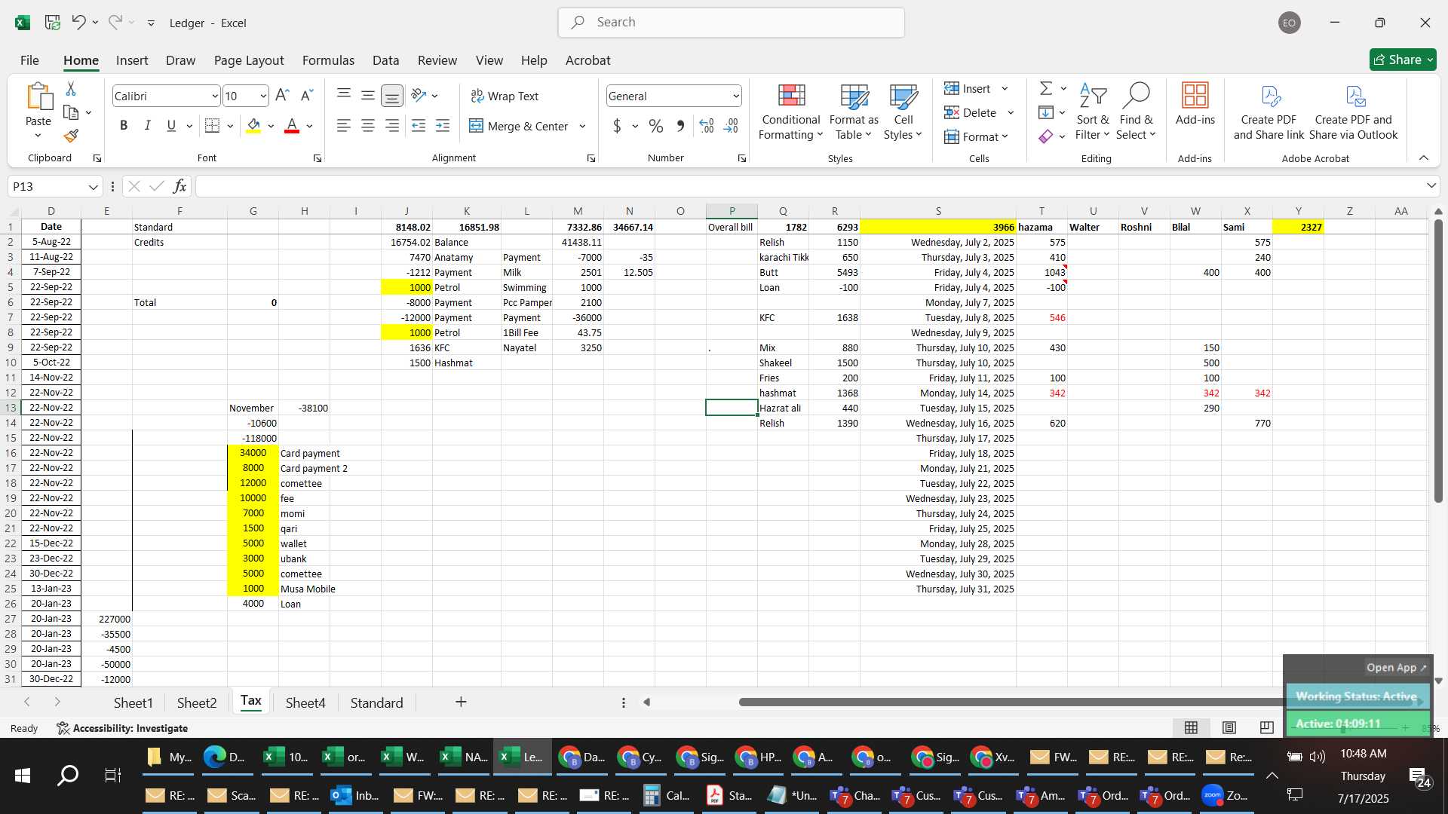Cut selection with scissors icon
The width and height of the screenshot is (1448, 814).
pos(71,89)
